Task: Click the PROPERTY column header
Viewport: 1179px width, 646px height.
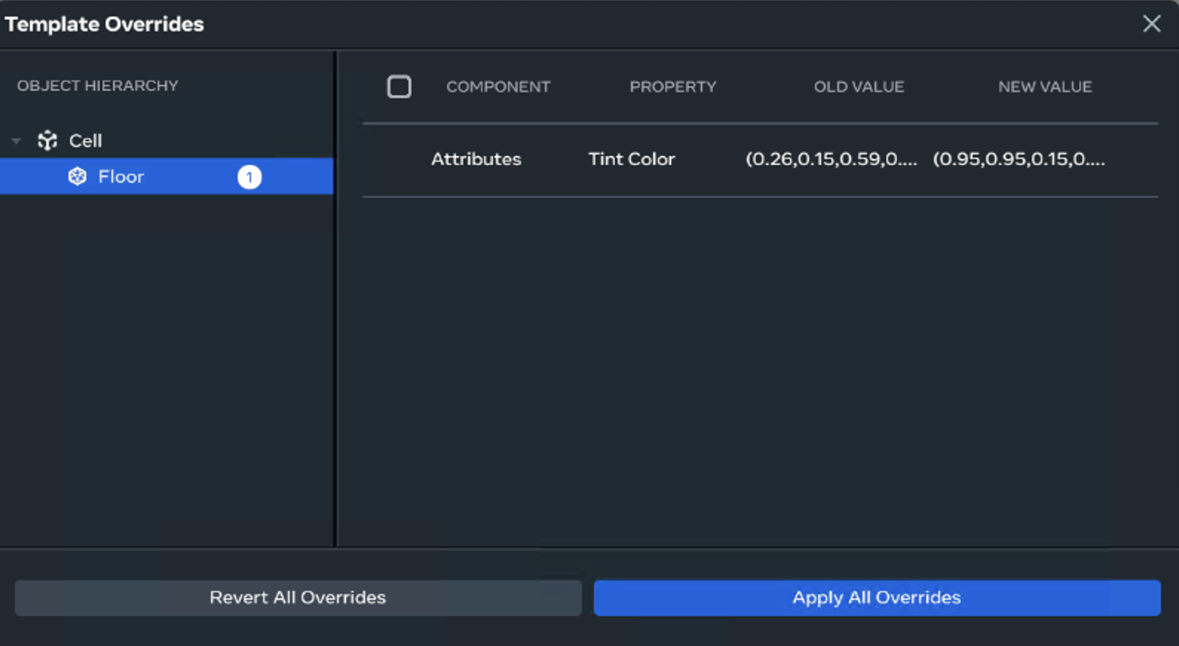Action: (673, 87)
